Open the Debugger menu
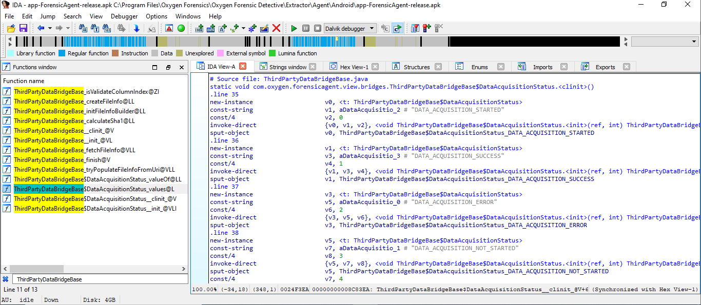Image resolution: width=701 pixels, height=305 pixels. point(124,16)
